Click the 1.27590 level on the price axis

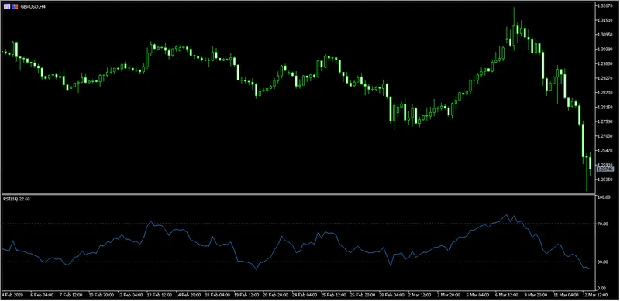[x=606, y=121]
